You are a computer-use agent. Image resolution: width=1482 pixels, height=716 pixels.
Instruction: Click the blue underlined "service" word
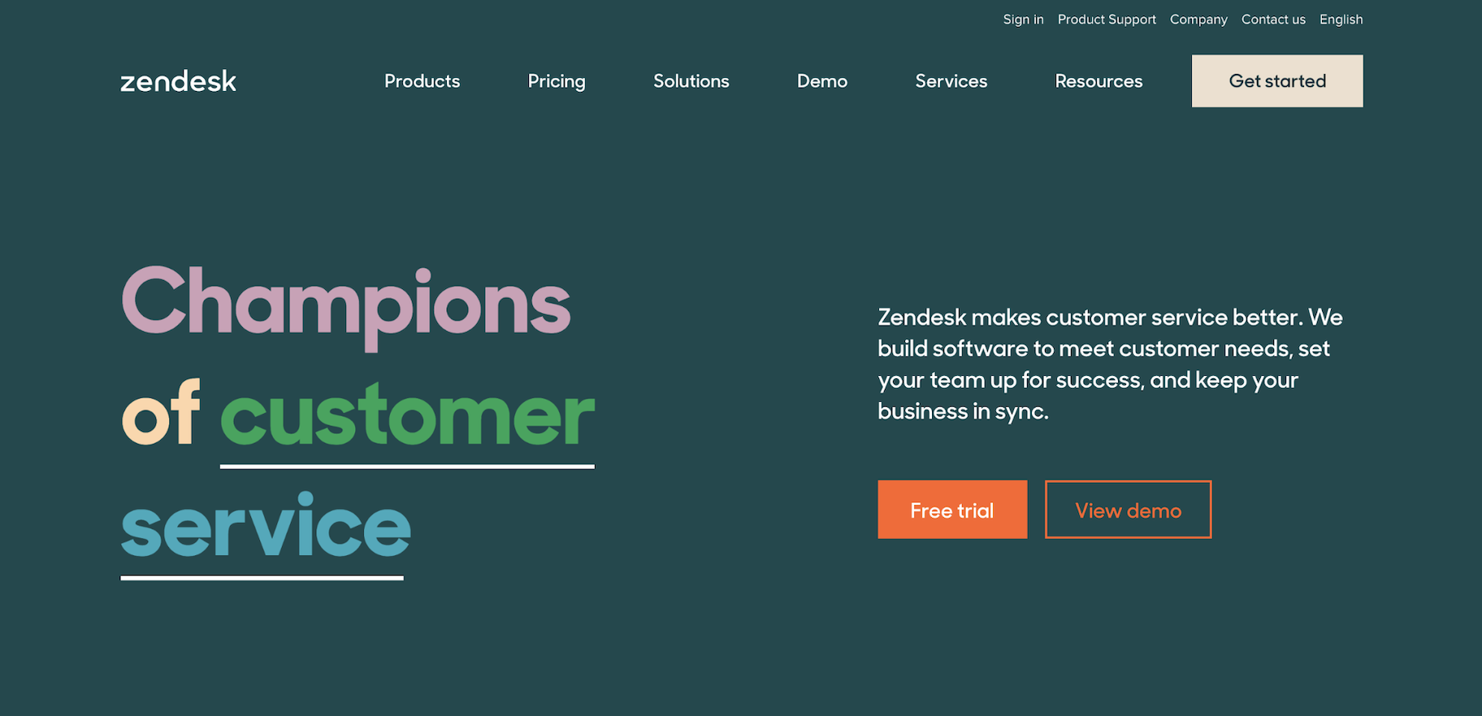click(x=266, y=528)
